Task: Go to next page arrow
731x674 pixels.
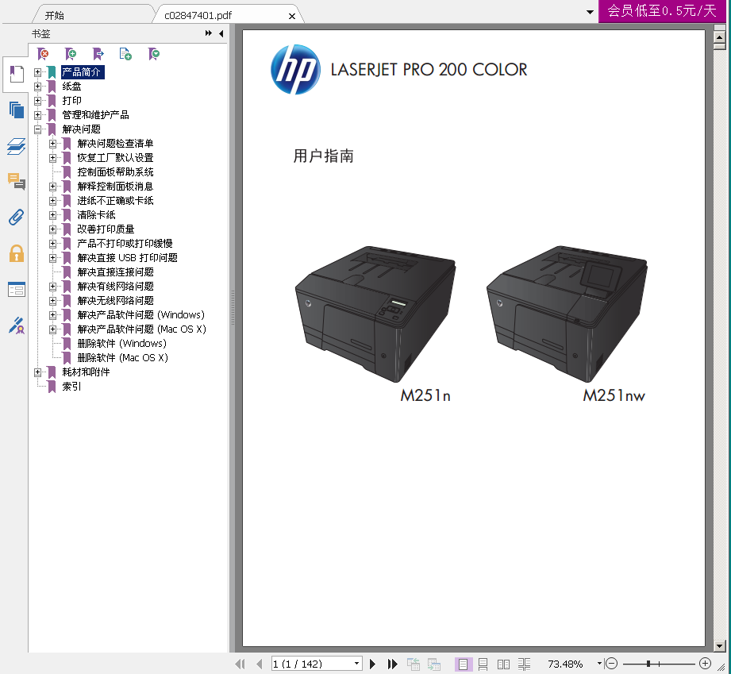Action: point(372,664)
